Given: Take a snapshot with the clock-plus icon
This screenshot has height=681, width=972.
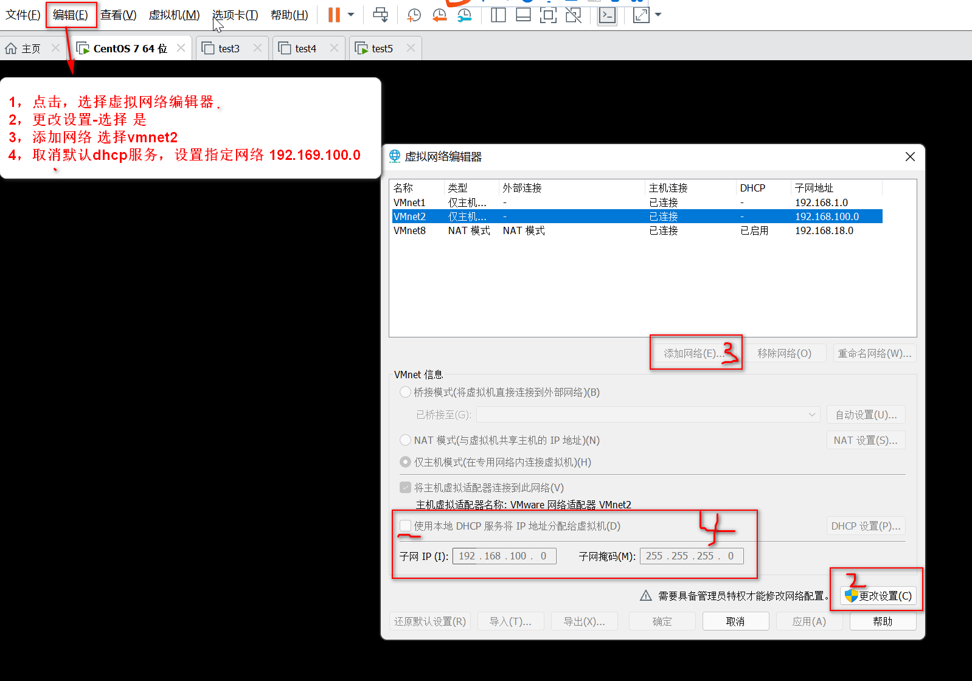Looking at the screenshot, I should point(414,15).
